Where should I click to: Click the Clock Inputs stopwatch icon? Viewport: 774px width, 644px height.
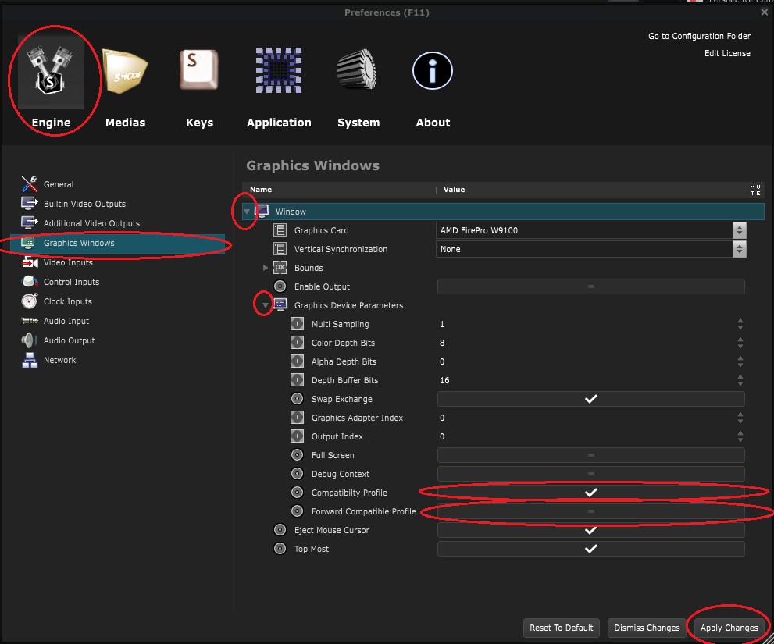coord(30,301)
